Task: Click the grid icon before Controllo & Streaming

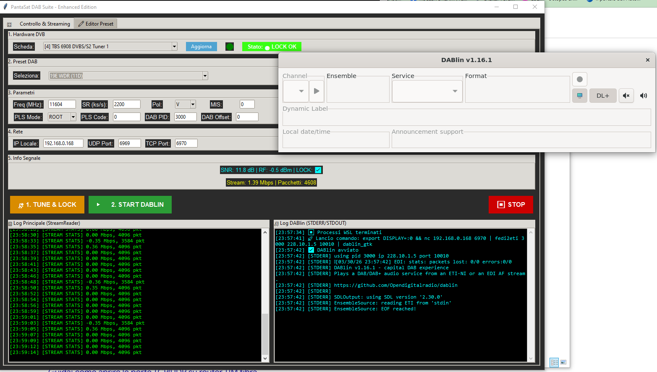Action: (x=9, y=24)
